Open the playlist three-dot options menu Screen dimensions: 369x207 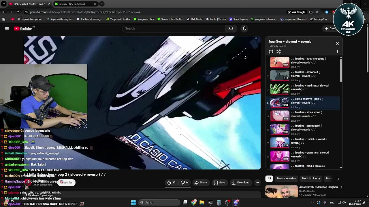(x=337, y=52)
